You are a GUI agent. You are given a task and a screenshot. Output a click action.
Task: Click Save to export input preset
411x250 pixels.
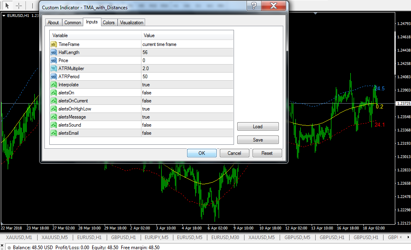pyautogui.click(x=258, y=140)
